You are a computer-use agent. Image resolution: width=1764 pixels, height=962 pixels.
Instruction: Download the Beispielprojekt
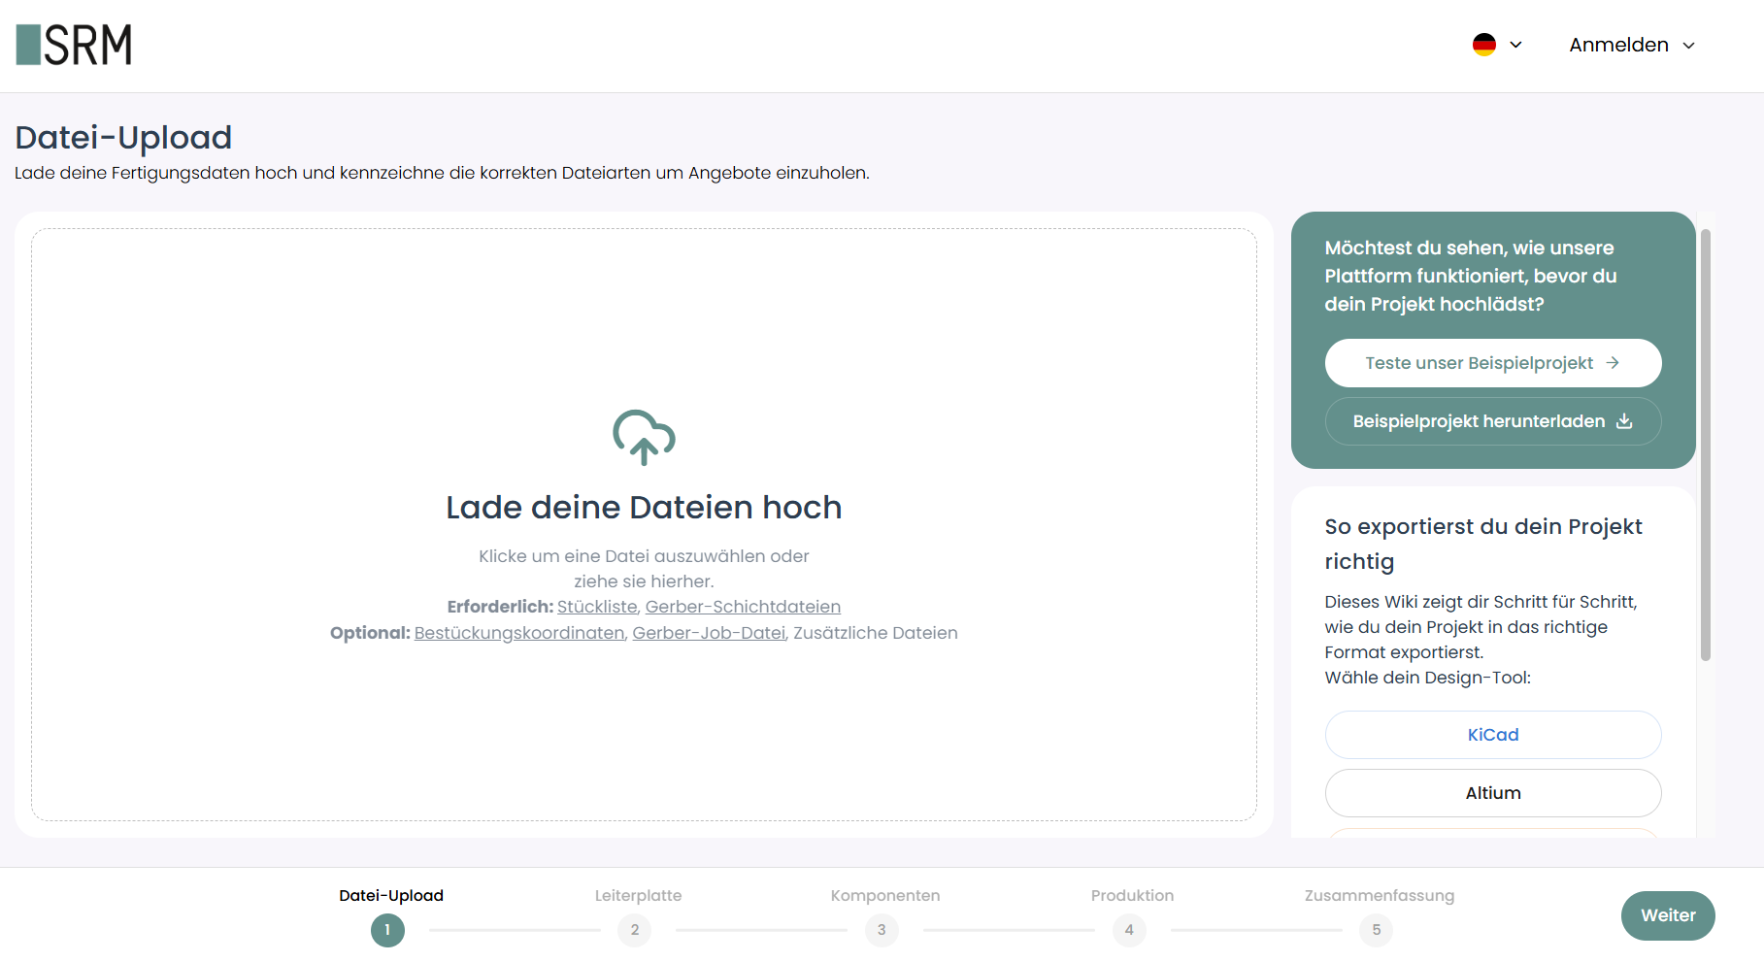[x=1492, y=421]
